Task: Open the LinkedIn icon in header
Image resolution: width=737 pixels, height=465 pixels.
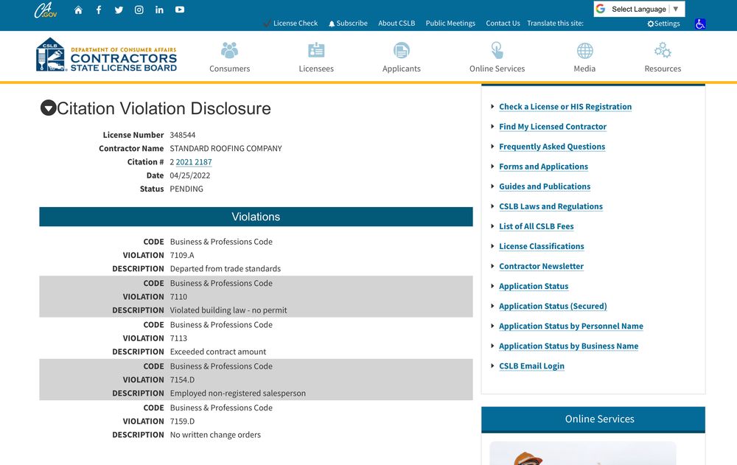Action: point(159,10)
